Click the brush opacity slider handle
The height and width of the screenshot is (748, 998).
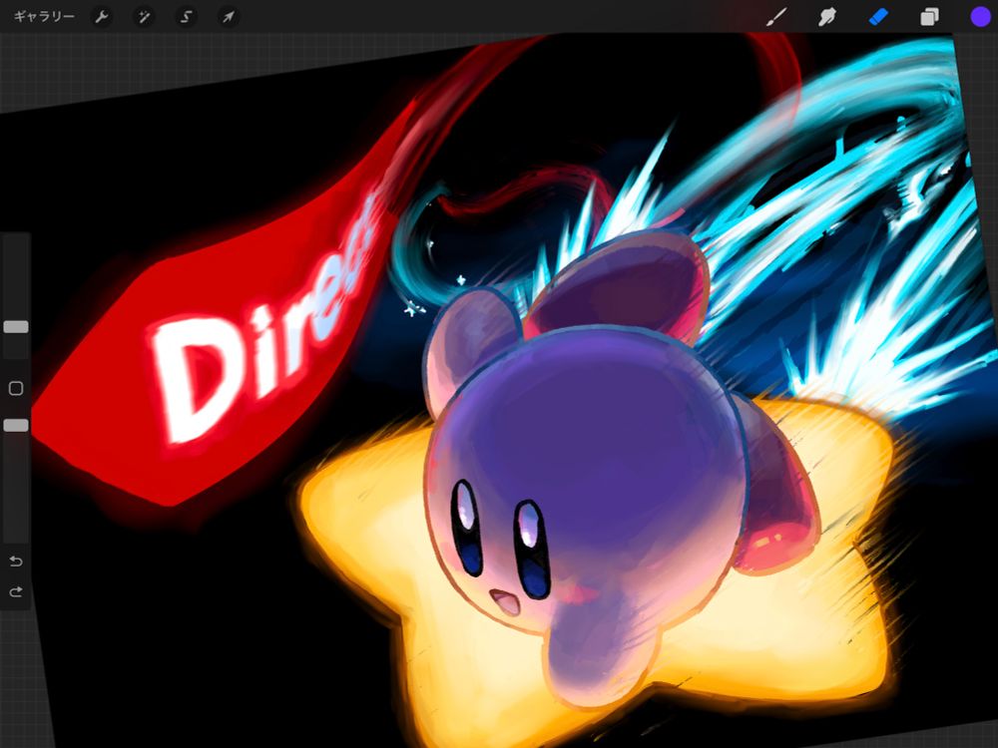(16, 426)
